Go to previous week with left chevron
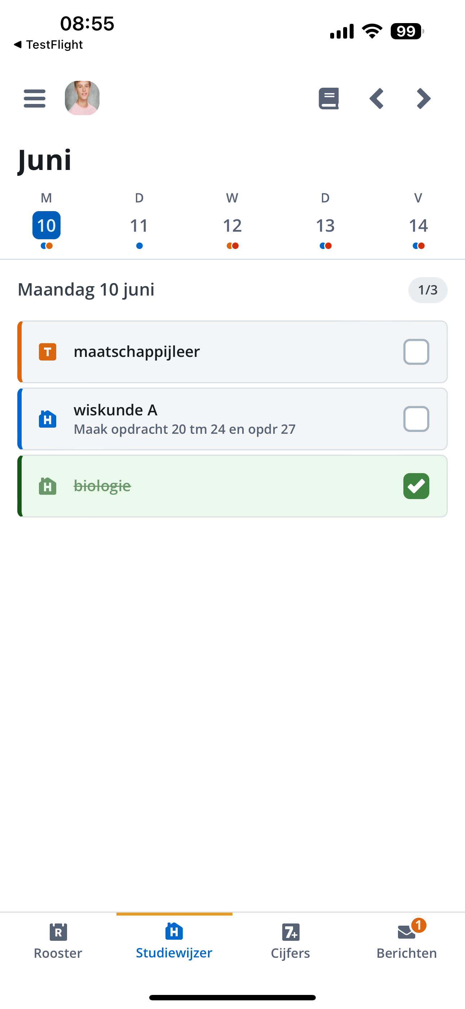 [377, 98]
